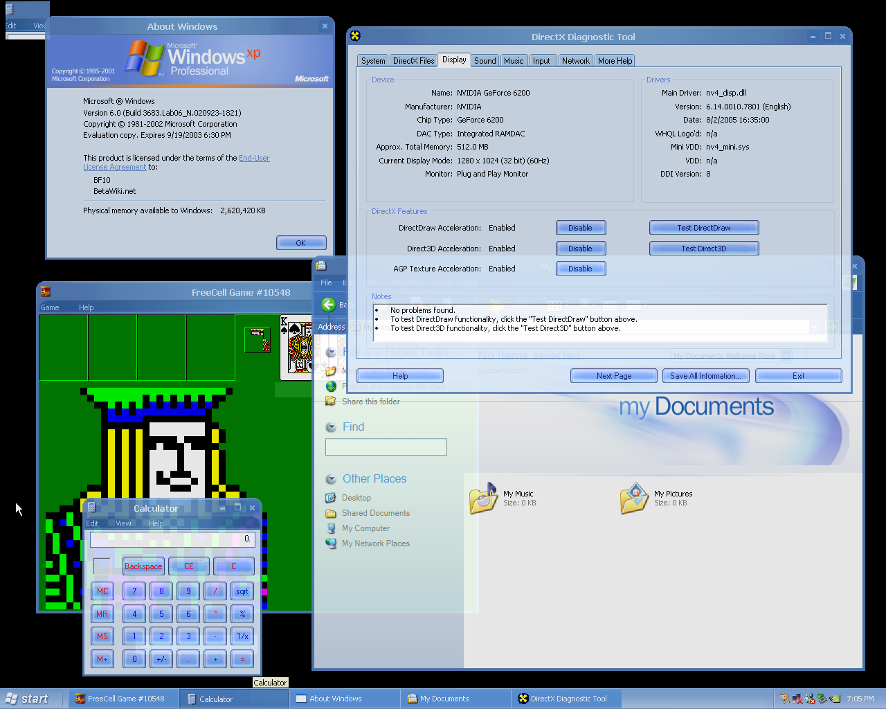Click Help button in DirectX Diagnostic Tool
The width and height of the screenshot is (886, 709).
tap(400, 376)
